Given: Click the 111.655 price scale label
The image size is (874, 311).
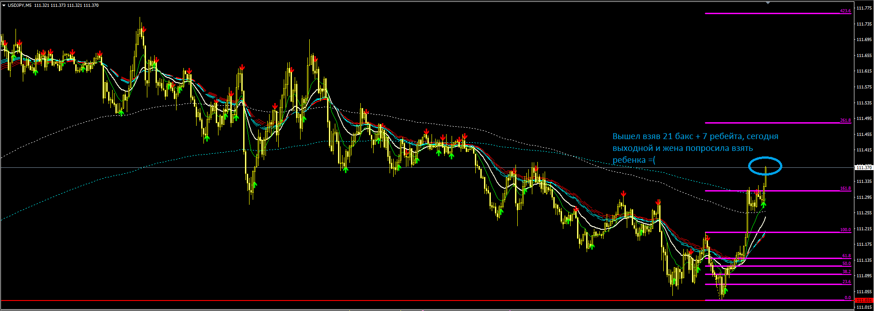Looking at the screenshot, I should coord(864,56).
